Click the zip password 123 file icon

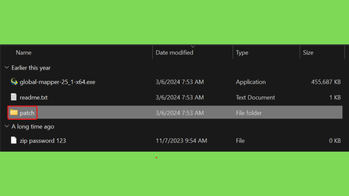click(14, 141)
